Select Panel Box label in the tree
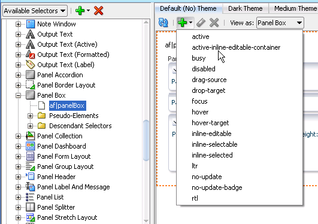Image resolution: width=318 pixels, height=224 pixels. [52, 95]
